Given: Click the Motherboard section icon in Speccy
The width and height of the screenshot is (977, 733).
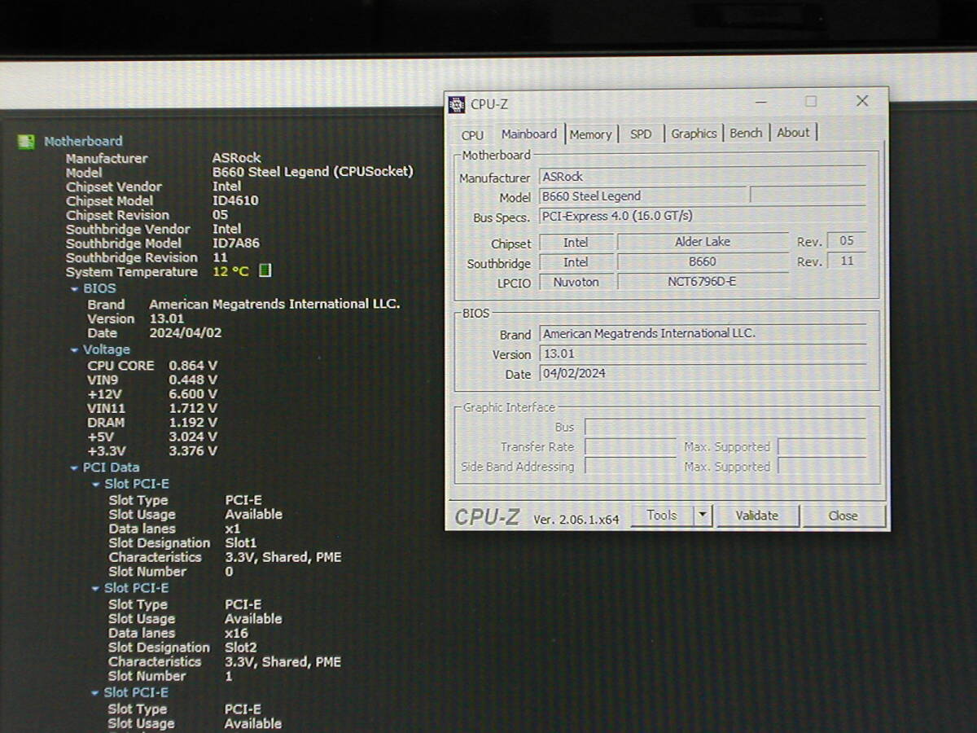Looking at the screenshot, I should click(26, 142).
